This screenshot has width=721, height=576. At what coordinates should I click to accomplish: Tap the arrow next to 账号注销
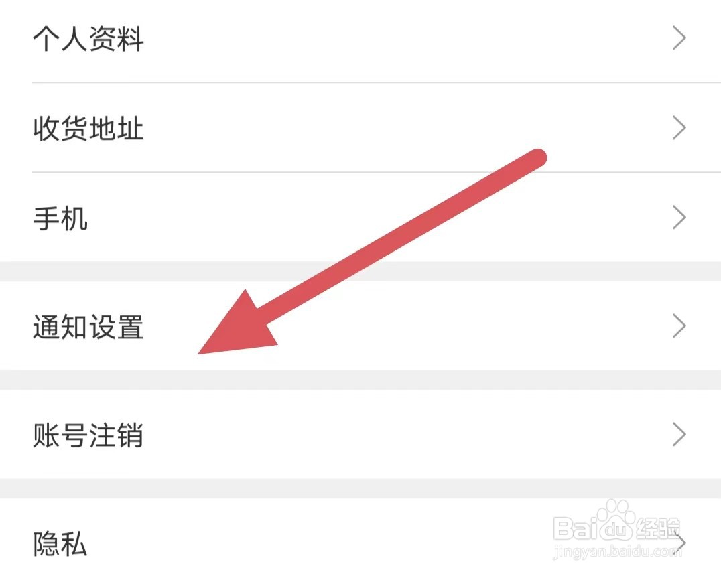coord(679,435)
